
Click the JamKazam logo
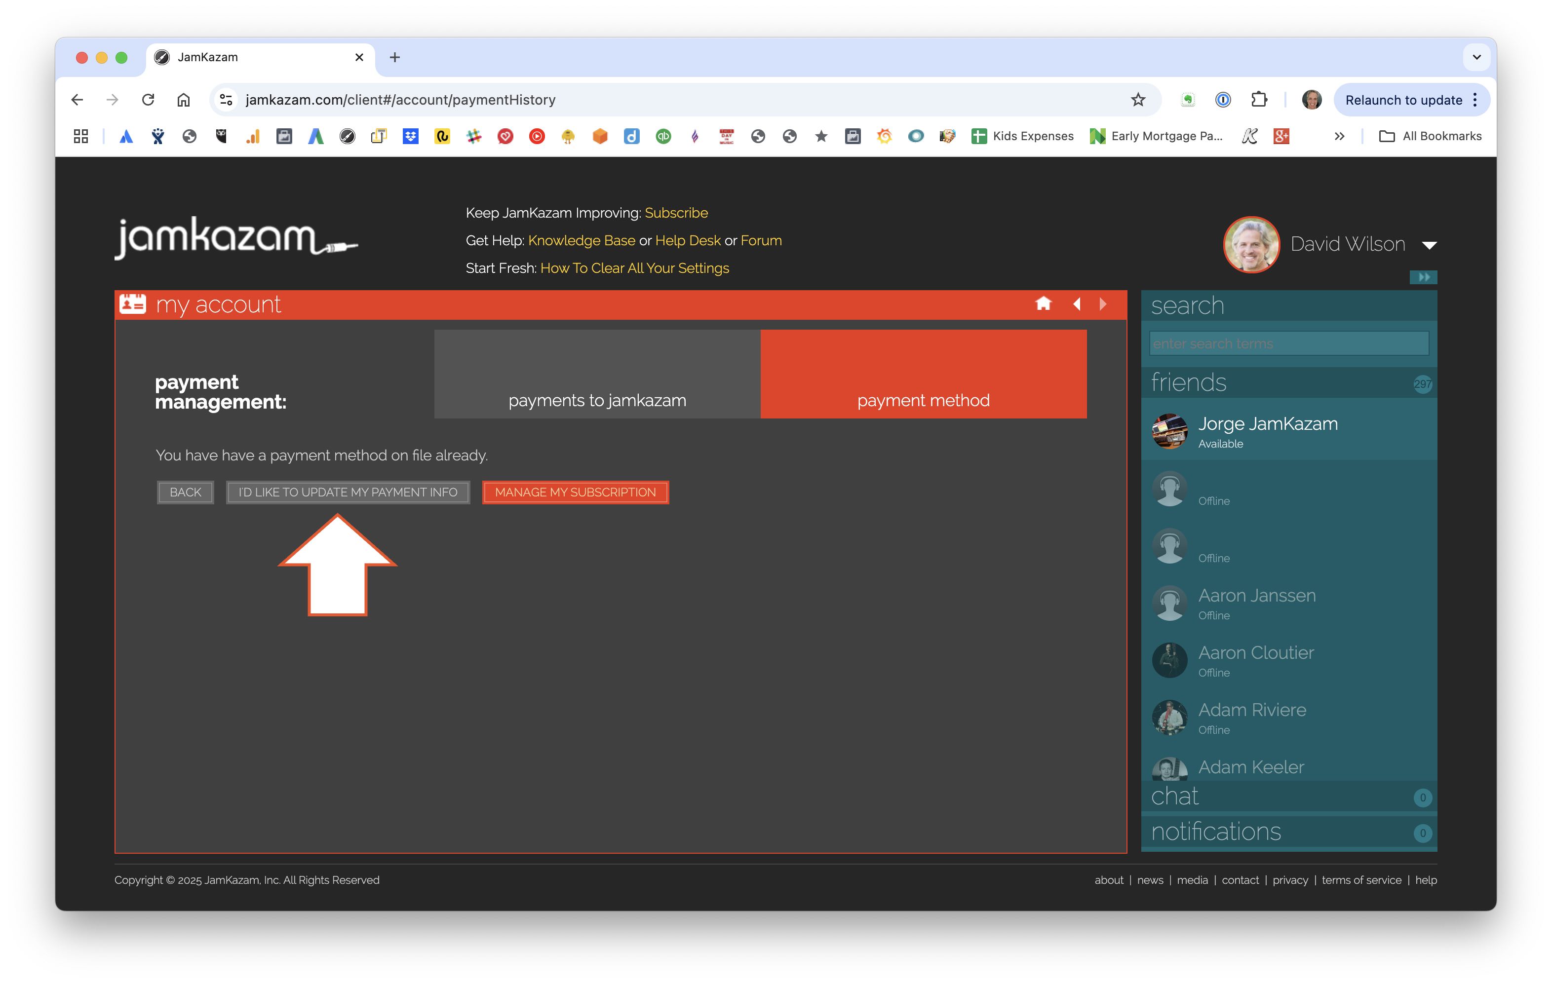235,238
